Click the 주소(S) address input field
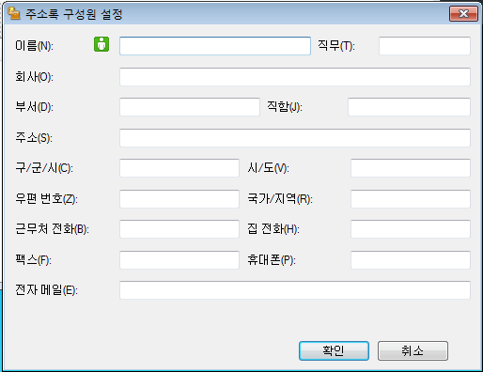Viewport: 483px width, 372px height. pos(295,138)
